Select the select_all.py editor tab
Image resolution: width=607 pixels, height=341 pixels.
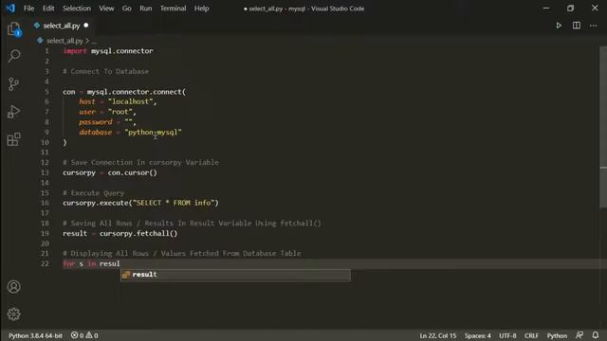(x=61, y=26)
